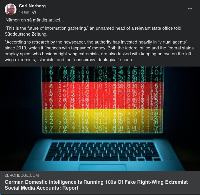Open the three-dot post options menu
The width and height of the screenshot is (200, 195).
pyautogui.click(x=190, y=9)
